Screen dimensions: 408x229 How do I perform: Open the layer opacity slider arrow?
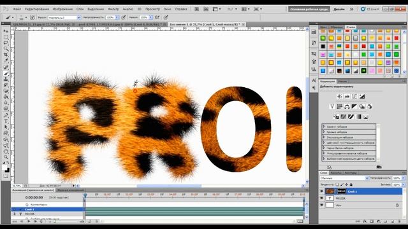tap(404, 178)
